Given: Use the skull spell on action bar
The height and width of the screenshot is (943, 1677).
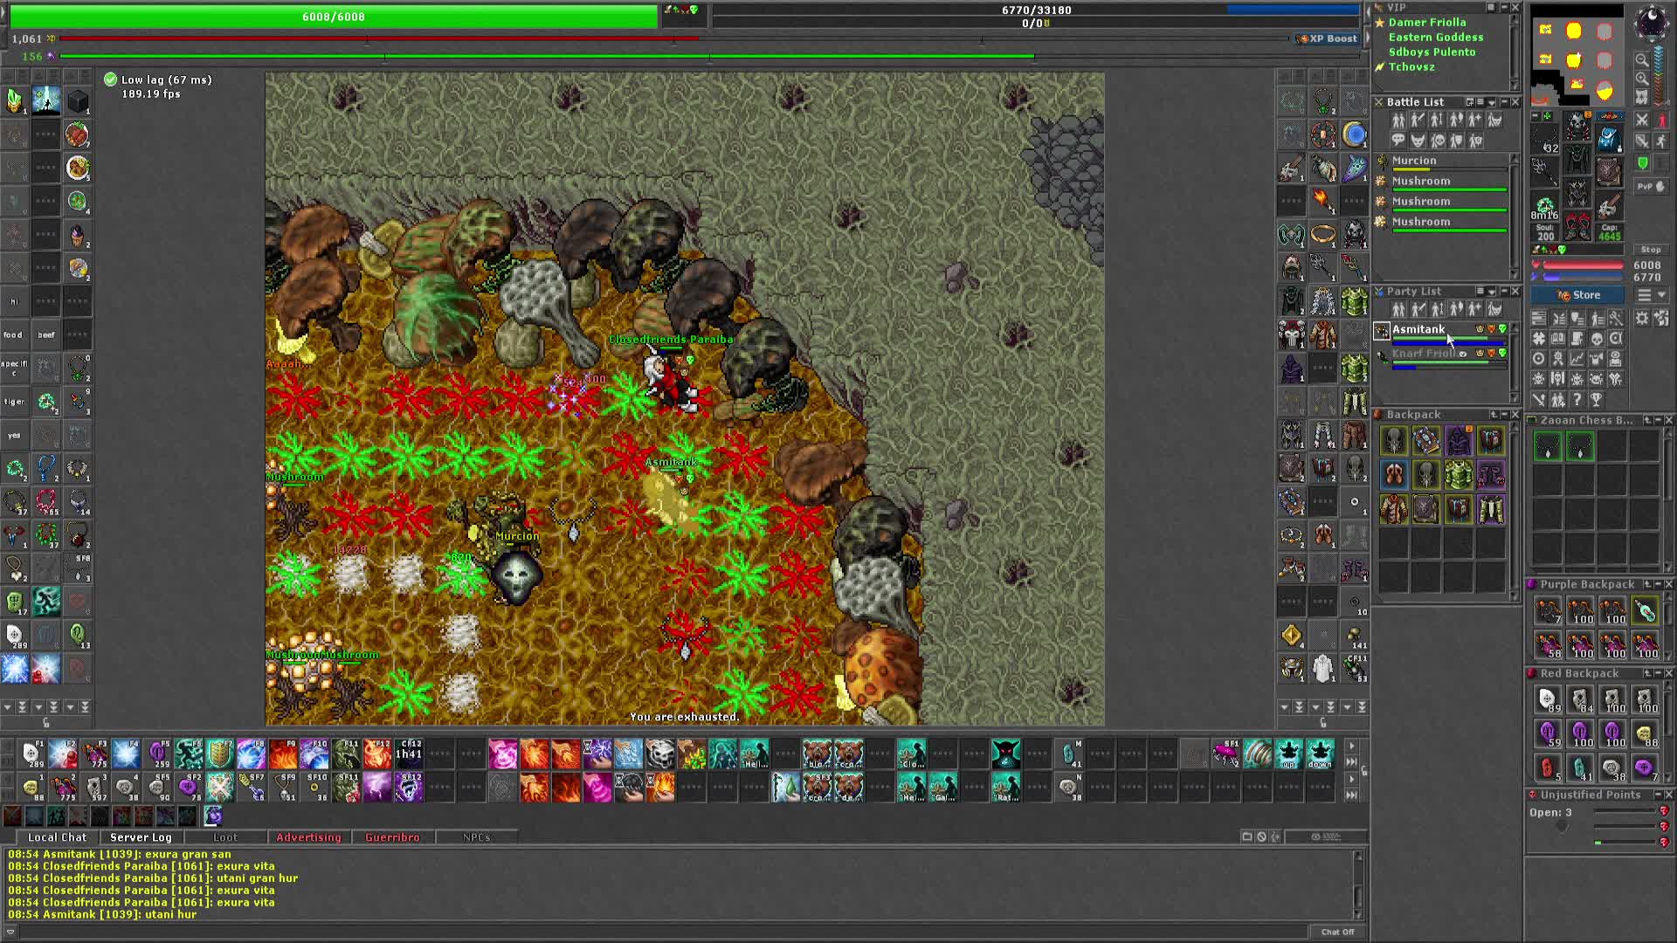Looking at the screenshot, I should click(660, 753).
